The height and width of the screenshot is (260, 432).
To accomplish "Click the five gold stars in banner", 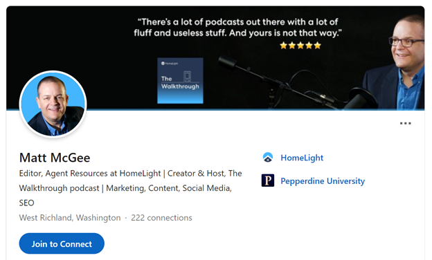I will (300, 46).
